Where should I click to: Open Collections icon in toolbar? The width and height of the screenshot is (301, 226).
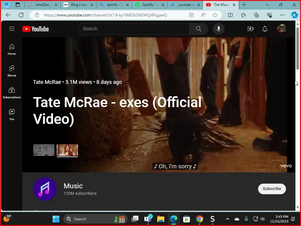[256, 15]
